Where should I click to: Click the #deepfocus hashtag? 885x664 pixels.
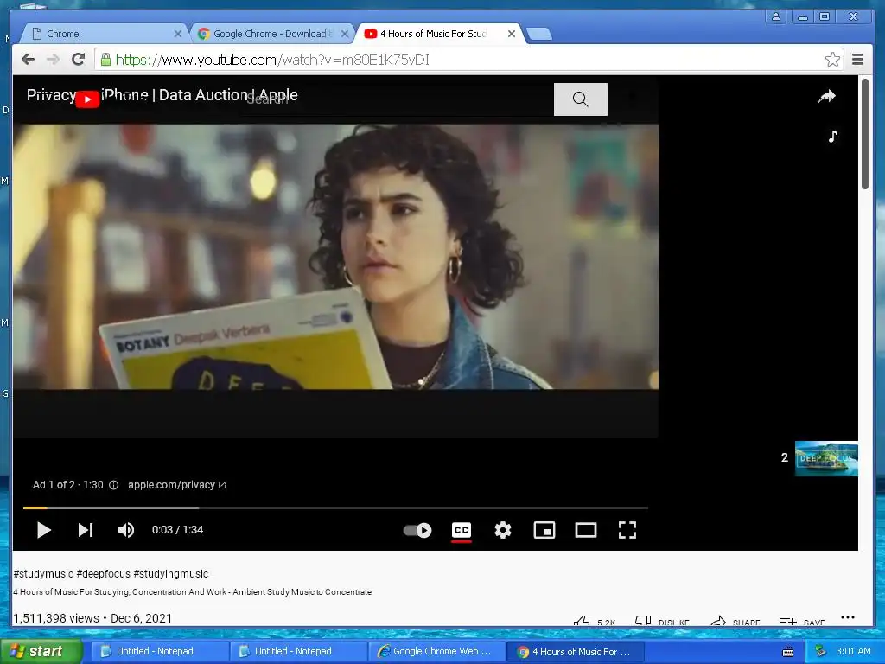tap(104, 574)
